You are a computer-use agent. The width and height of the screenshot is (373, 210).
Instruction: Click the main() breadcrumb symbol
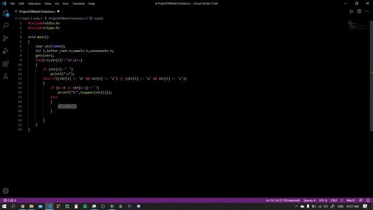pyautogui.click(x=98, y=18)
